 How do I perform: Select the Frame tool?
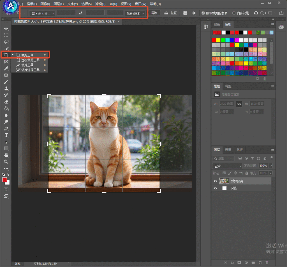point(6,61)
